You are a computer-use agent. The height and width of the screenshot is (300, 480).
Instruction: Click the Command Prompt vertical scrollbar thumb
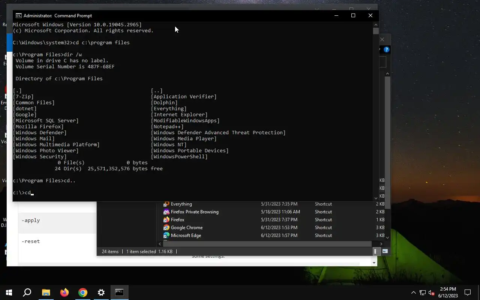pyautogui.click(x=376, y=31)
